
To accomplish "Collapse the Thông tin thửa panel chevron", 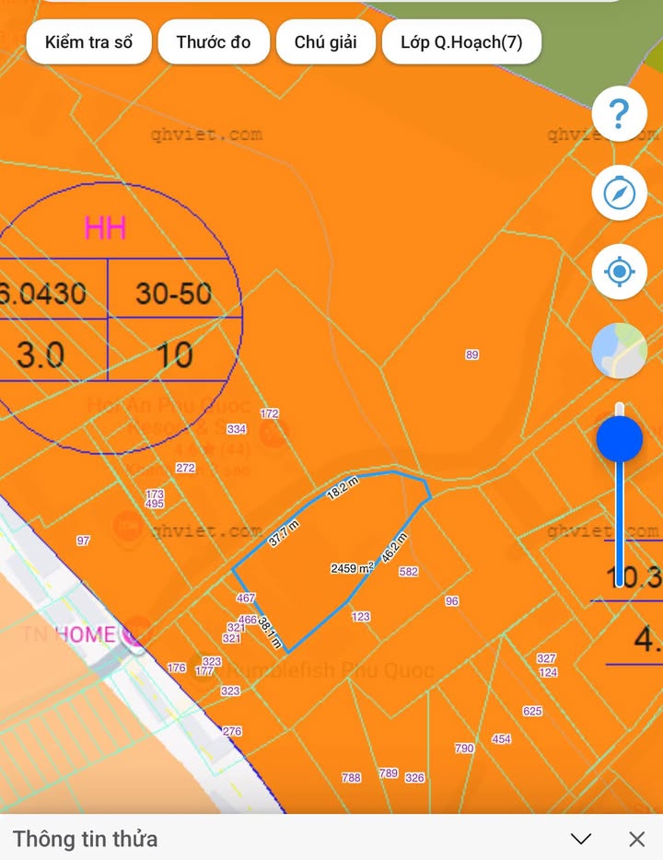I will pos(580,839).
